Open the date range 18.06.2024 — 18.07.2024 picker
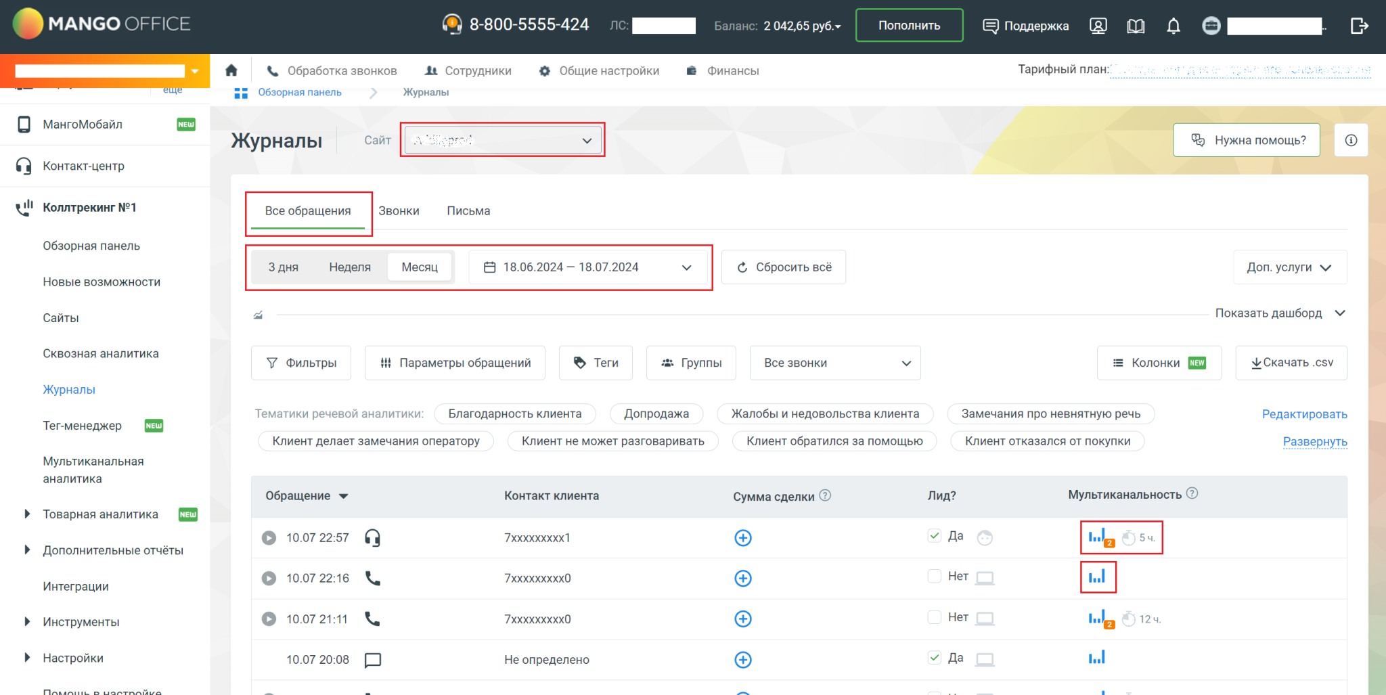The height and width of the screenshot is (695, 1386). [x=588, y=267]
